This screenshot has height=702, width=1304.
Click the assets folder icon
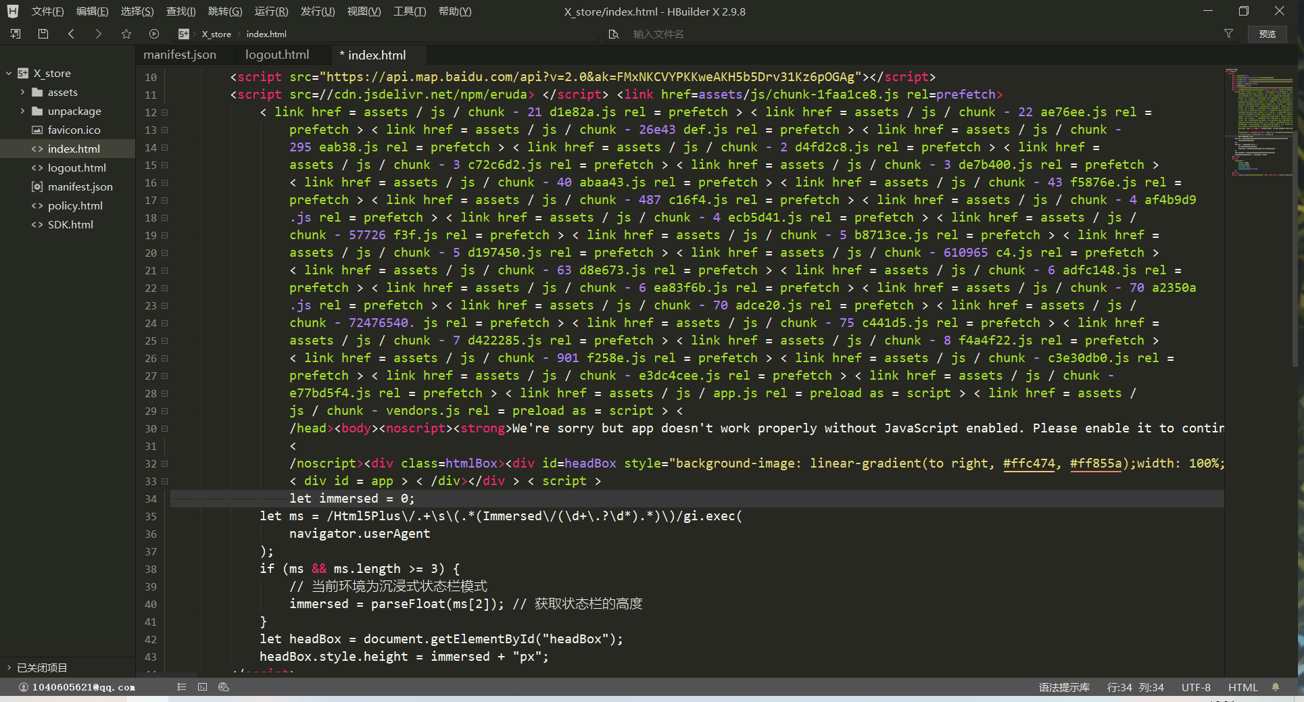(37, 92)
